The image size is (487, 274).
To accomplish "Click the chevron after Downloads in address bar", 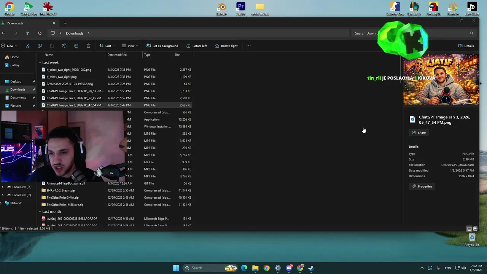I will (89, 33).
